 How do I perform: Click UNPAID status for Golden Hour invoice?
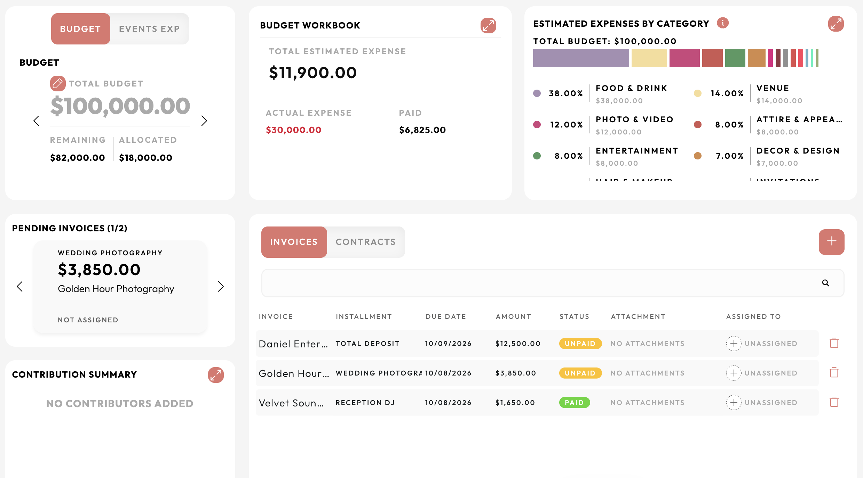tap(580, 373)
